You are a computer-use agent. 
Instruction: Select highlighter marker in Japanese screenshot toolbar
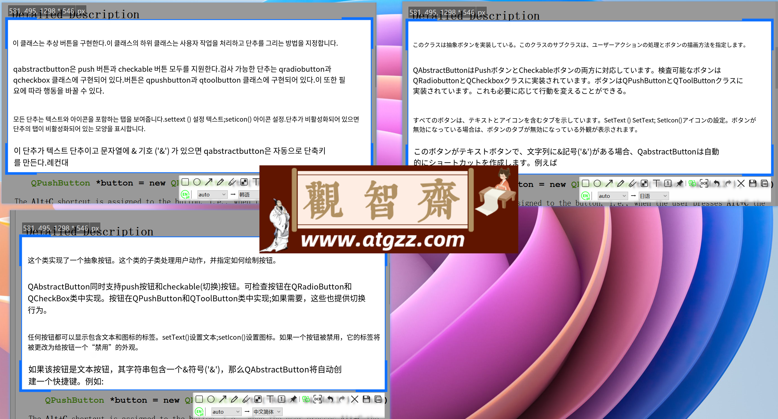(x=632, y=183)
